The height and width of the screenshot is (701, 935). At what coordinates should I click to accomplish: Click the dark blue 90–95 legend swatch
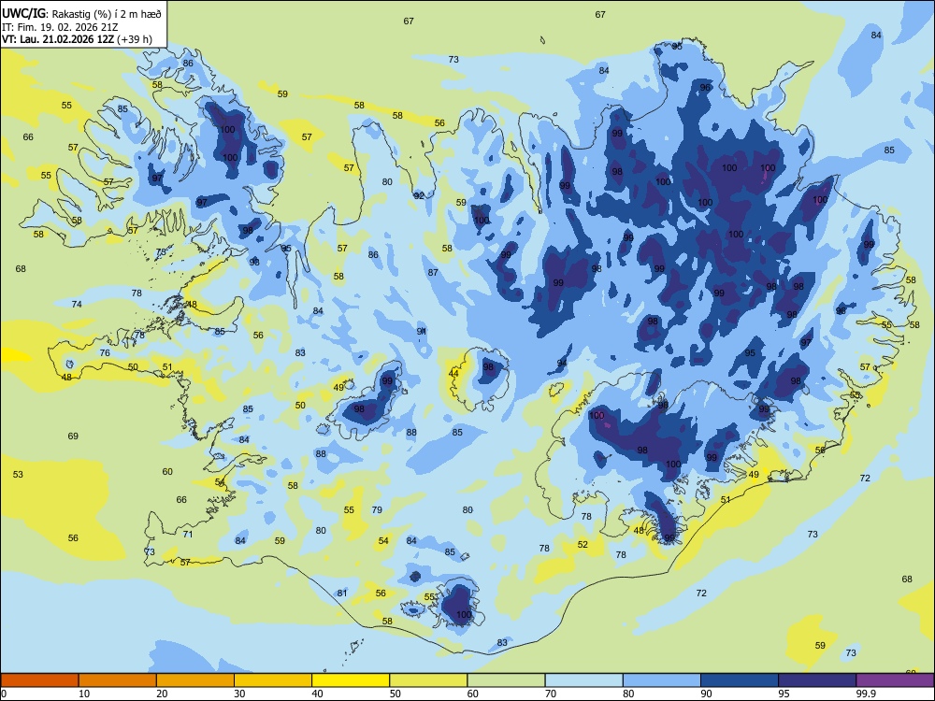pos(740,680)
